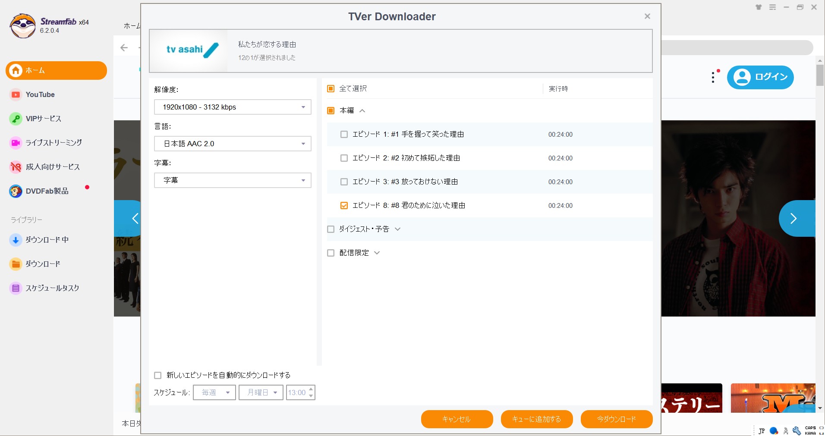
Task: Click the browser address bar
Action: [x=737, y=47]
